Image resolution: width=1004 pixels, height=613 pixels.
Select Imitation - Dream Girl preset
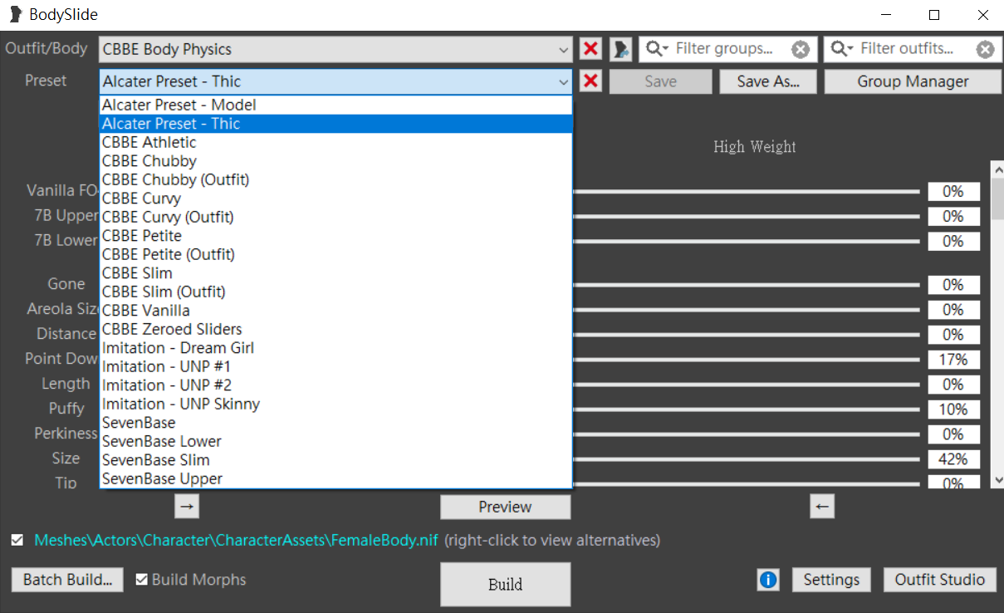336,348
